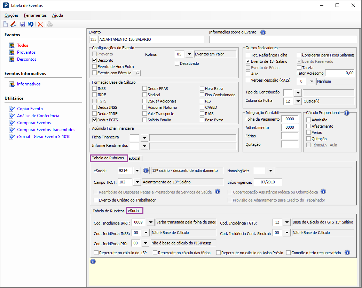Open the Coluna da Folha dropdown
The width and height of the screenshot is (362, 288).
pyautogui.click(x=298, y=101)
